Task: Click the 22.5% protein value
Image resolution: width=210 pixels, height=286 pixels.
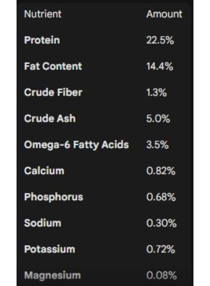Action: 160,40
